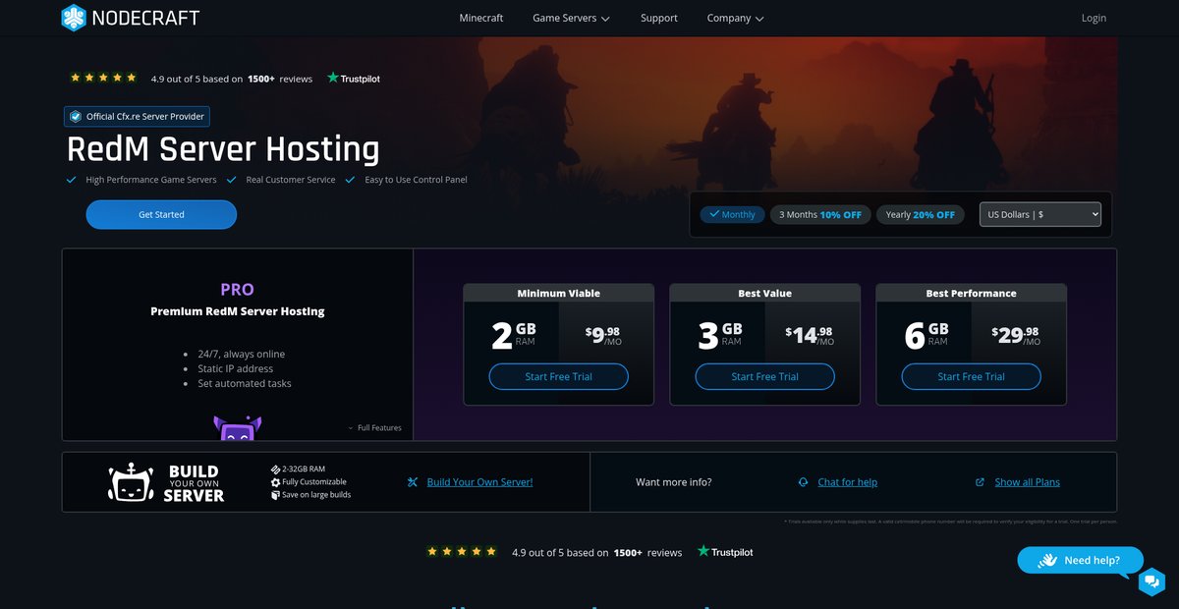Click the PRO title text
1179x609 pixels.
coord(237,290)
